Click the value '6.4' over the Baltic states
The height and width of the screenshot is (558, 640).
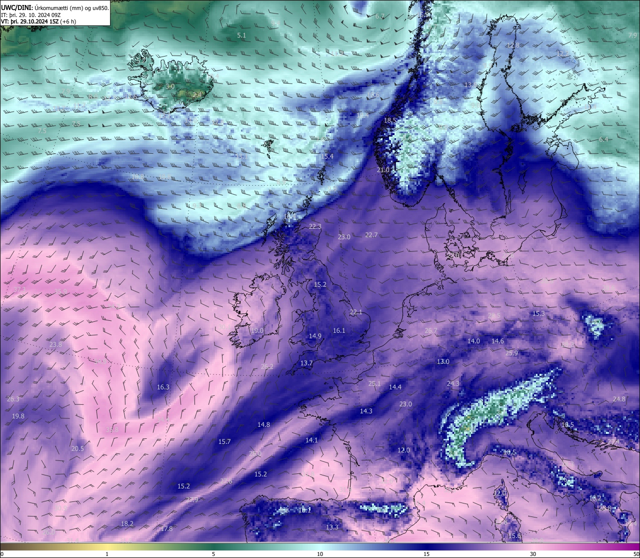coord(603,140)
